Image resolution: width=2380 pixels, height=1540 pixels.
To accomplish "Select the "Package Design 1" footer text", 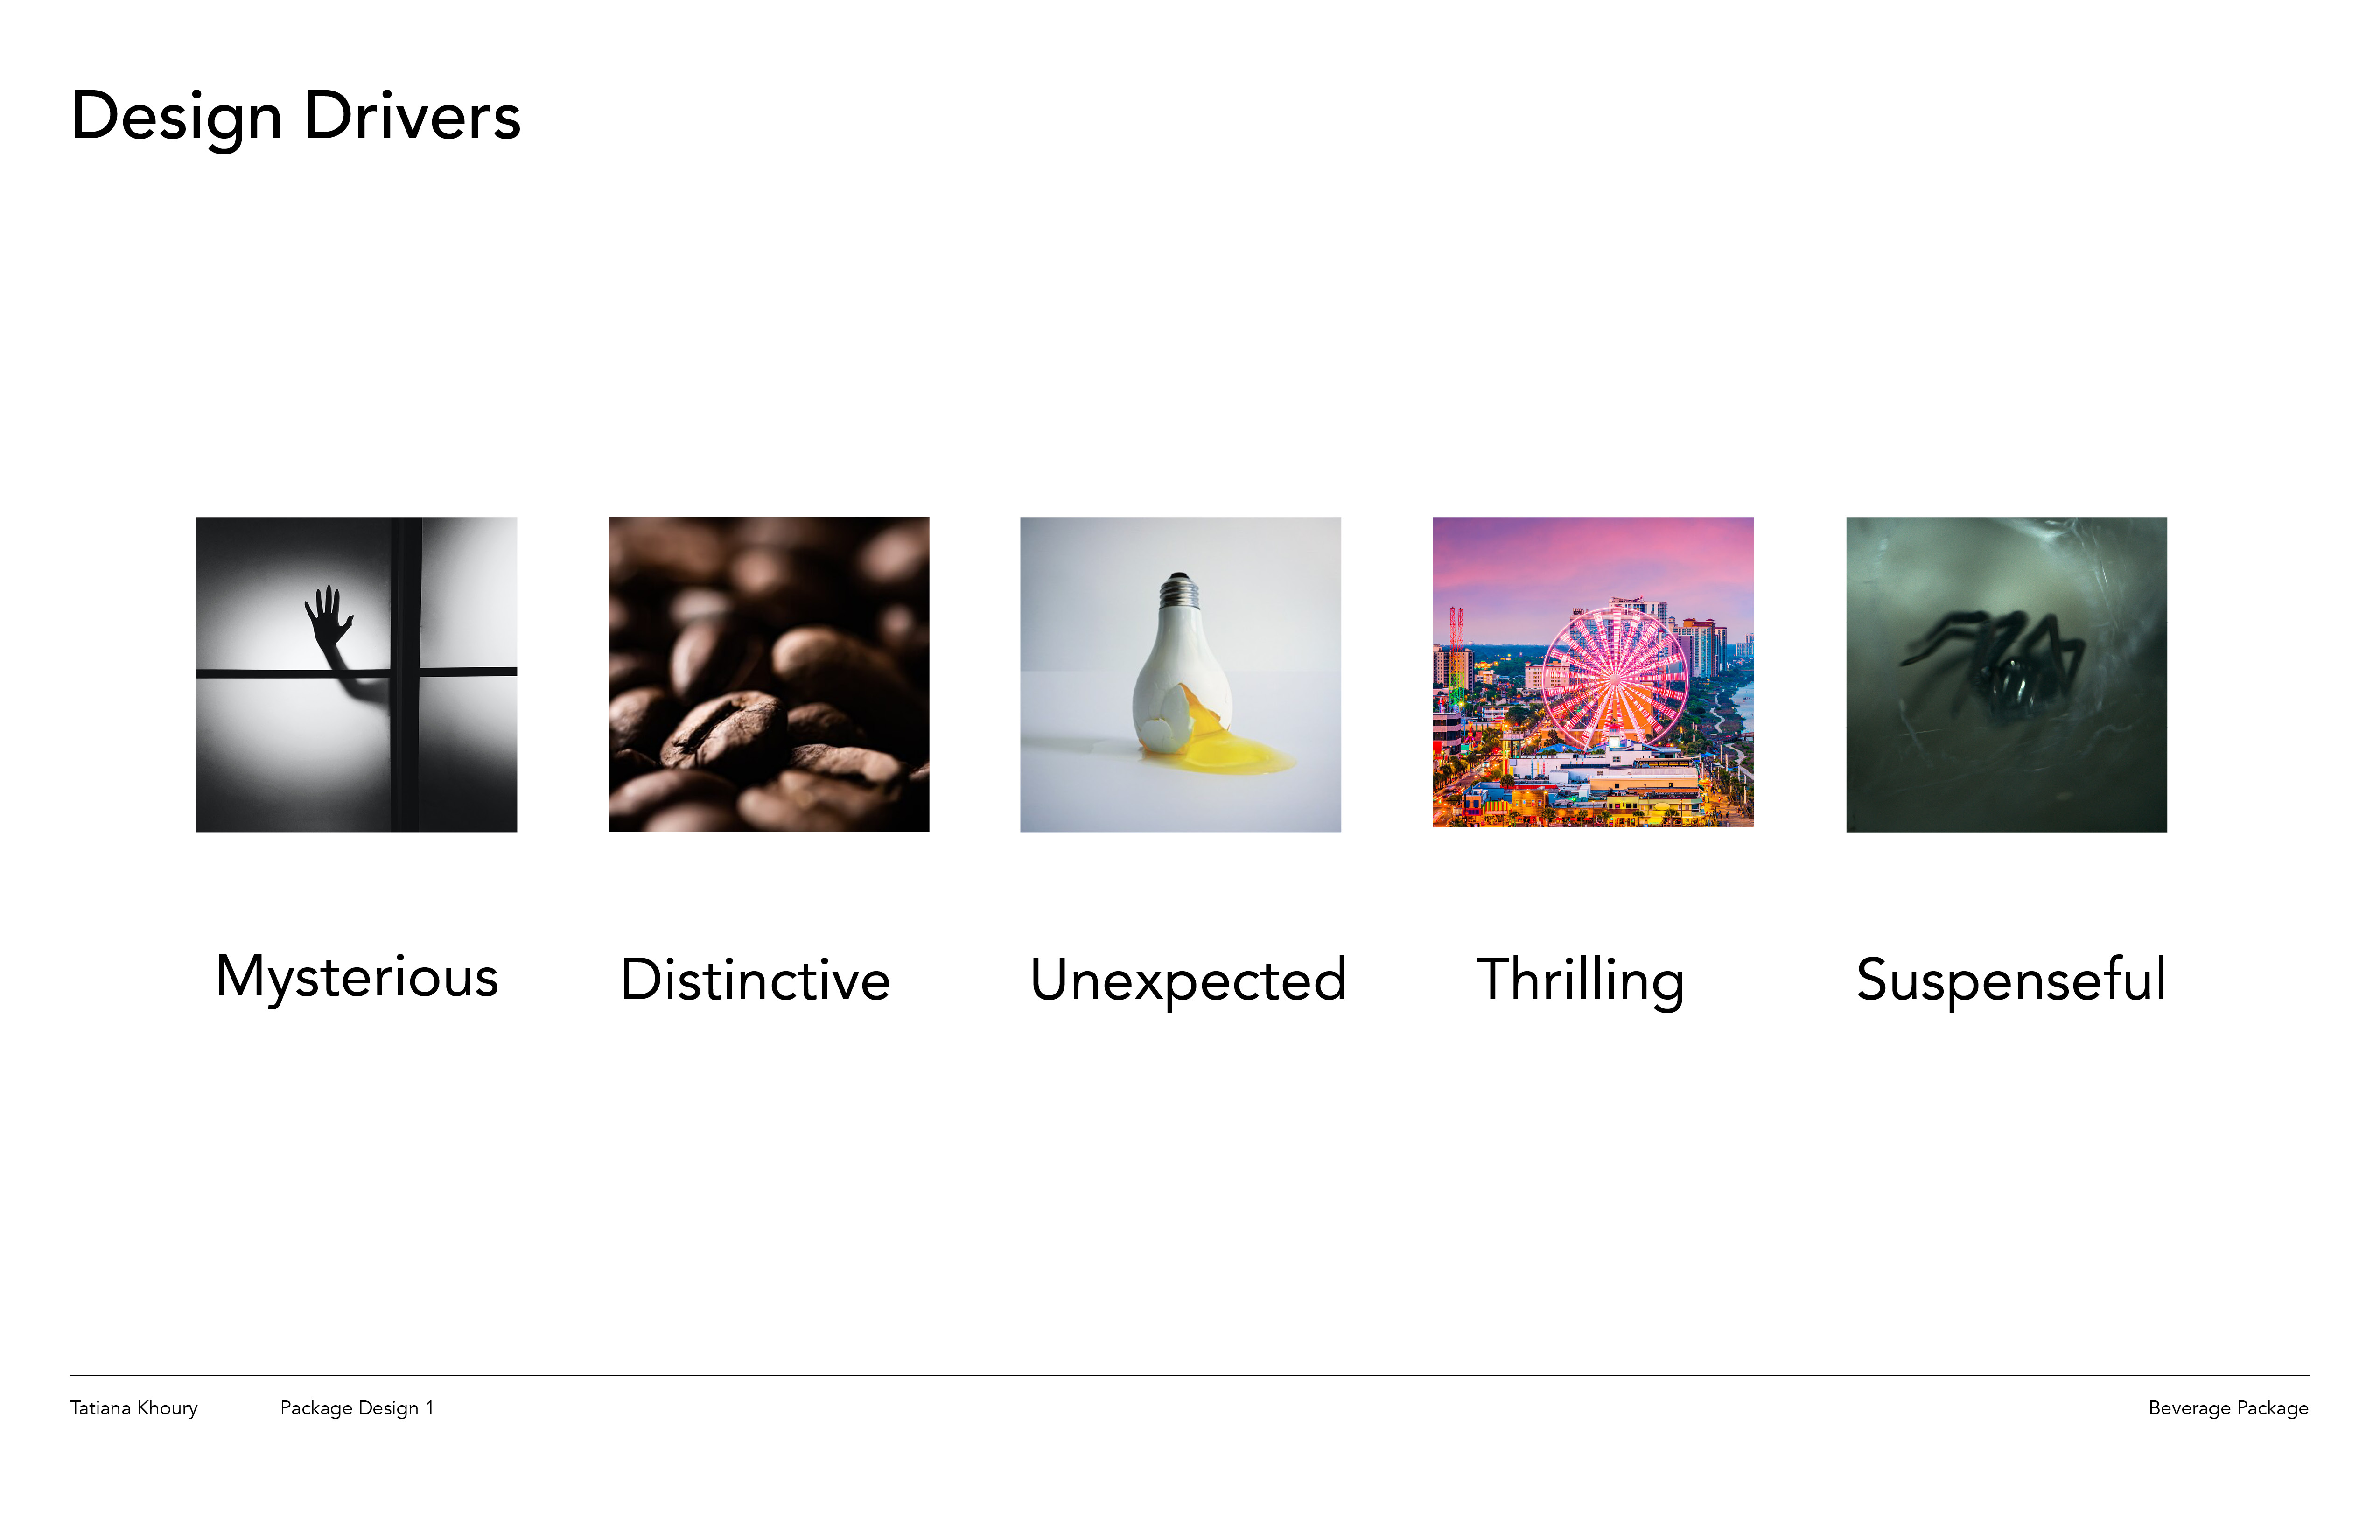I will point(356,1408).
